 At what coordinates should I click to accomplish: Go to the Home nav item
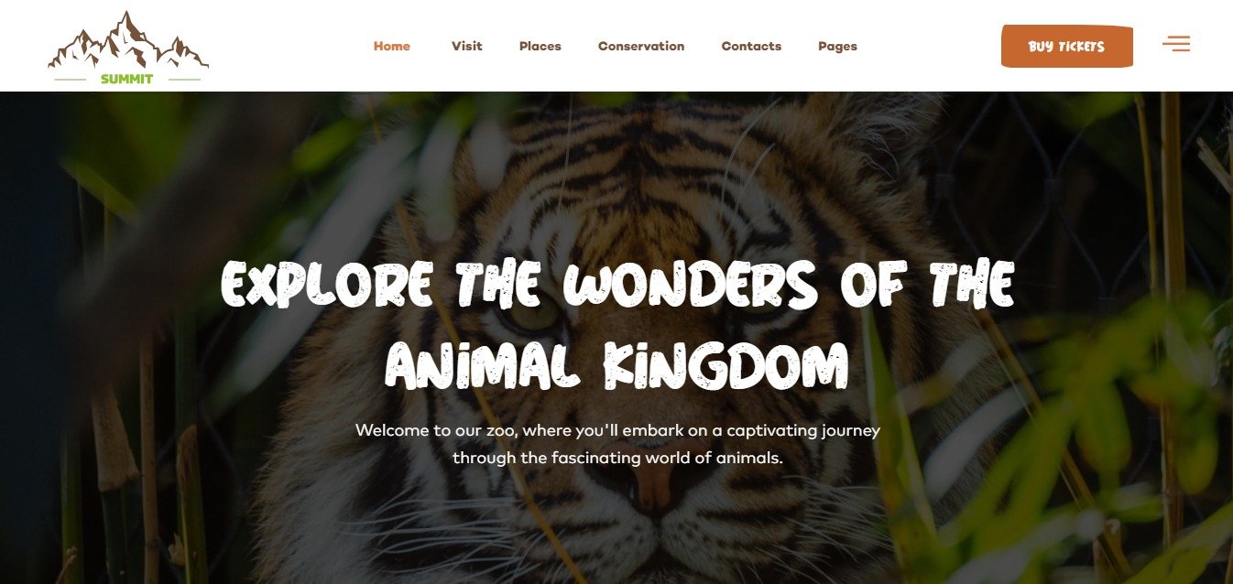(x=392, y=46)
